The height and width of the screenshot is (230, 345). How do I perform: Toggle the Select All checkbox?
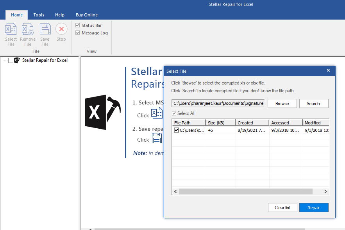(x=174, y=113)
